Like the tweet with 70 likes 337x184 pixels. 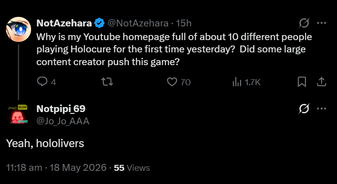[179, 82]
